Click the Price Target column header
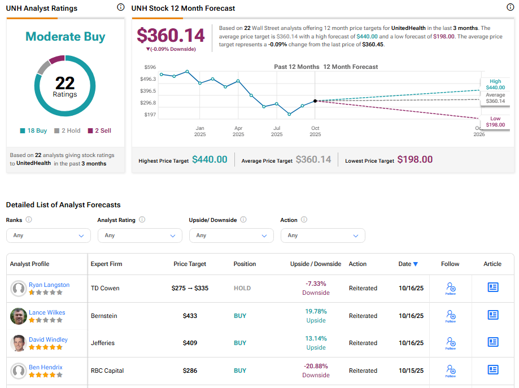Image resolution: width=519 pixels, height=388 pixels. [190, 264]
